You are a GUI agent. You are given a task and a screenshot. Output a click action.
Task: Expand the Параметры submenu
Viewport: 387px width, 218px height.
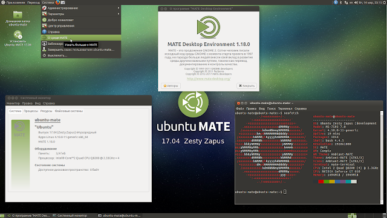[81, 14]
